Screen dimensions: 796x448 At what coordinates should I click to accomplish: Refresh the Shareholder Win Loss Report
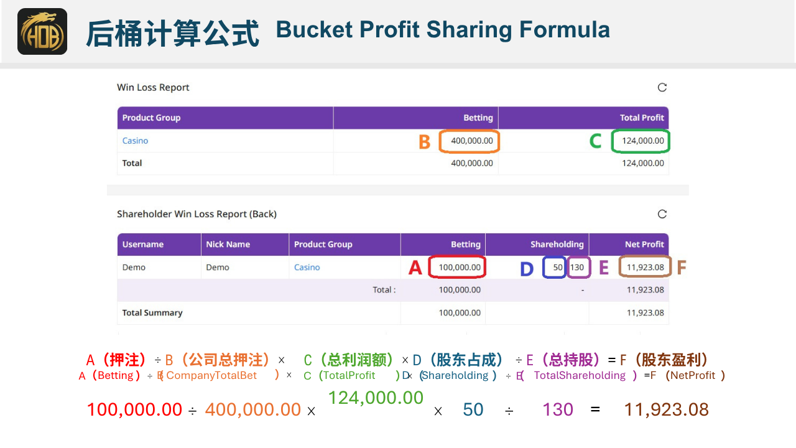pos(662,214)
